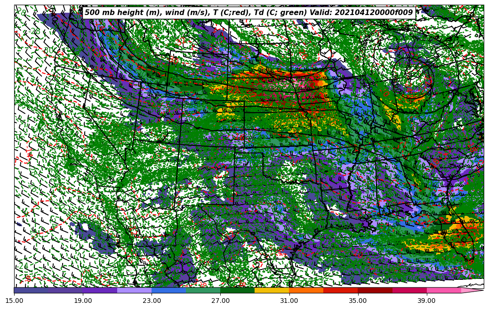Pick the yellow colorbar segment above 29

click(x=272, y=290)
